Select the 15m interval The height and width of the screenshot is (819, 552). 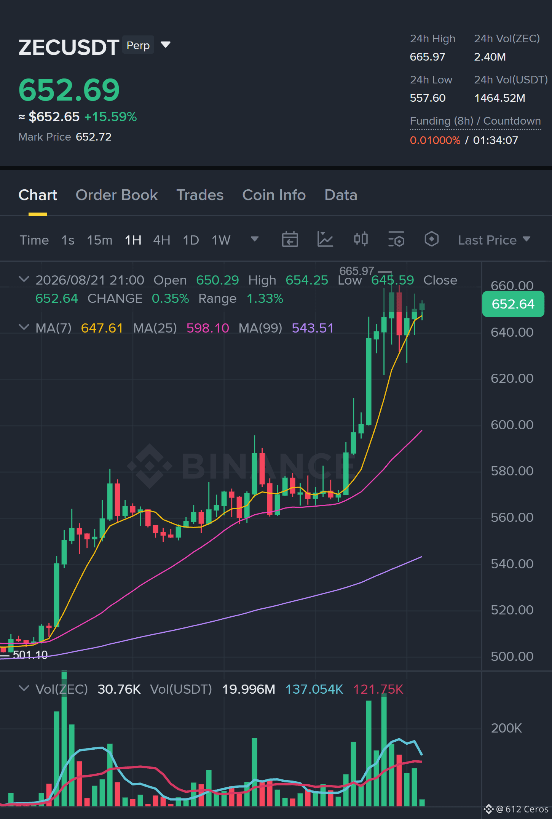[x=100, y=240]
